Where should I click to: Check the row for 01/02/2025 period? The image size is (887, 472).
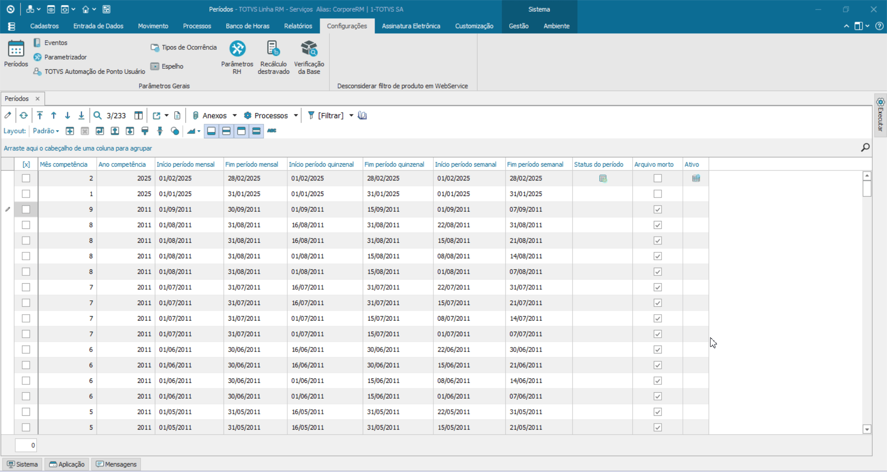(x=26, y=178)
